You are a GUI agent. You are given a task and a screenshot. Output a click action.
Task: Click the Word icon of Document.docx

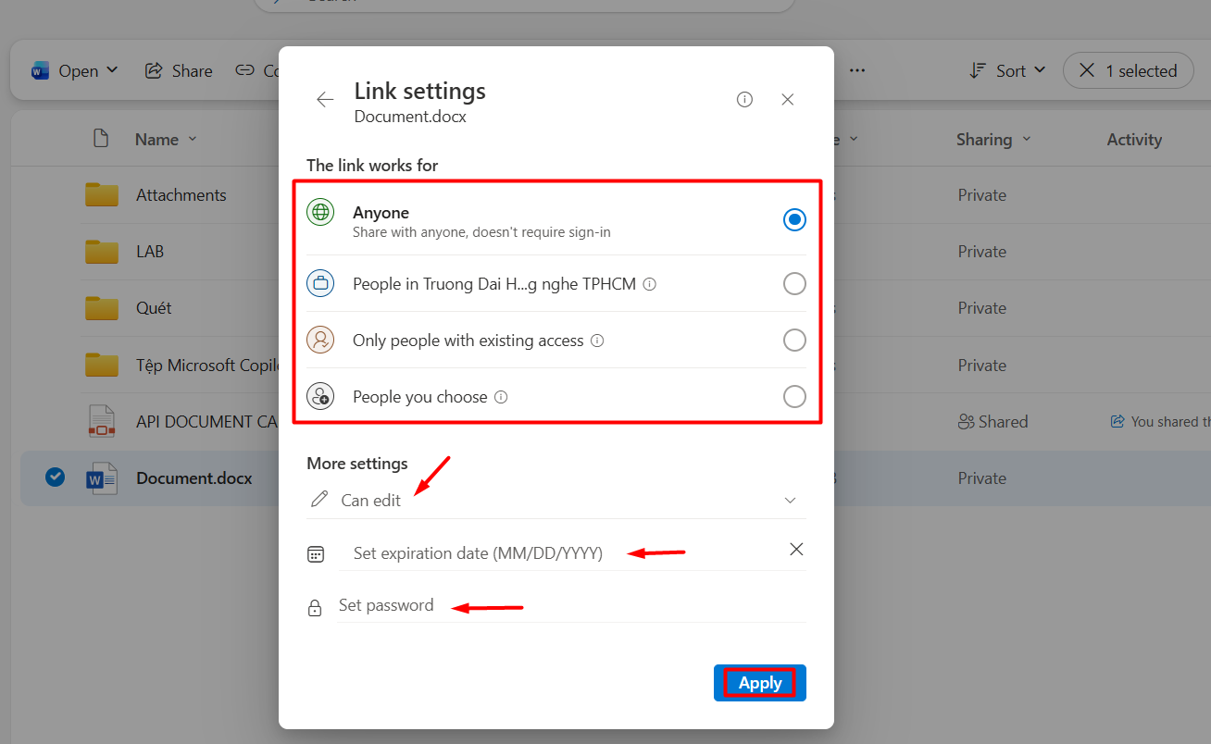click(x=101, y=478)
